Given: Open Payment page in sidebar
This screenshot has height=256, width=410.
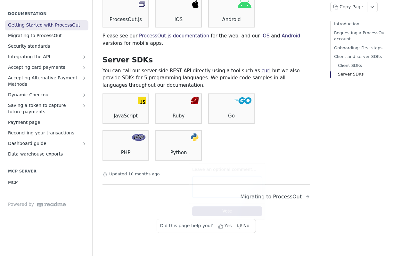Looking at the screenshot, I should pos(46,123).
